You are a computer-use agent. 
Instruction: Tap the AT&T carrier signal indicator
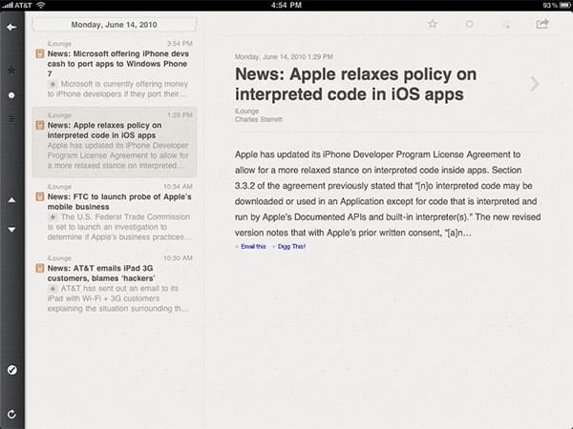(17, 5)
